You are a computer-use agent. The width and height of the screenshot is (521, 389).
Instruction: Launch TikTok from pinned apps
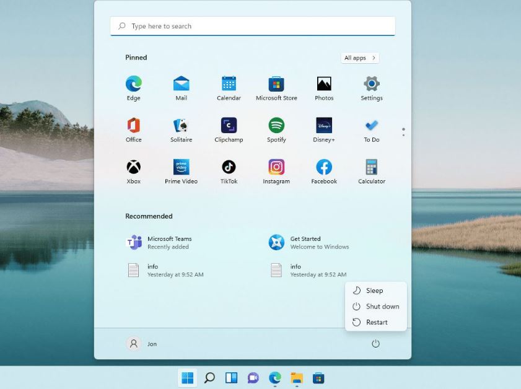click(229, 167)
